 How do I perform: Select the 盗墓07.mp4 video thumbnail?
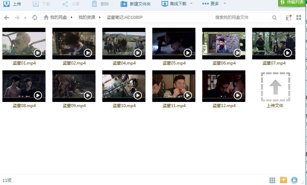click(274, 44)
